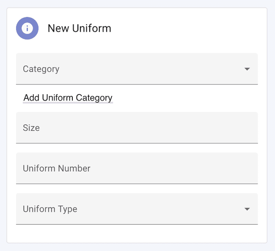The height and width of the screenshot is (251, 275).
Task: Click the New Uniform heading text
Action: [x=79, y=28]
